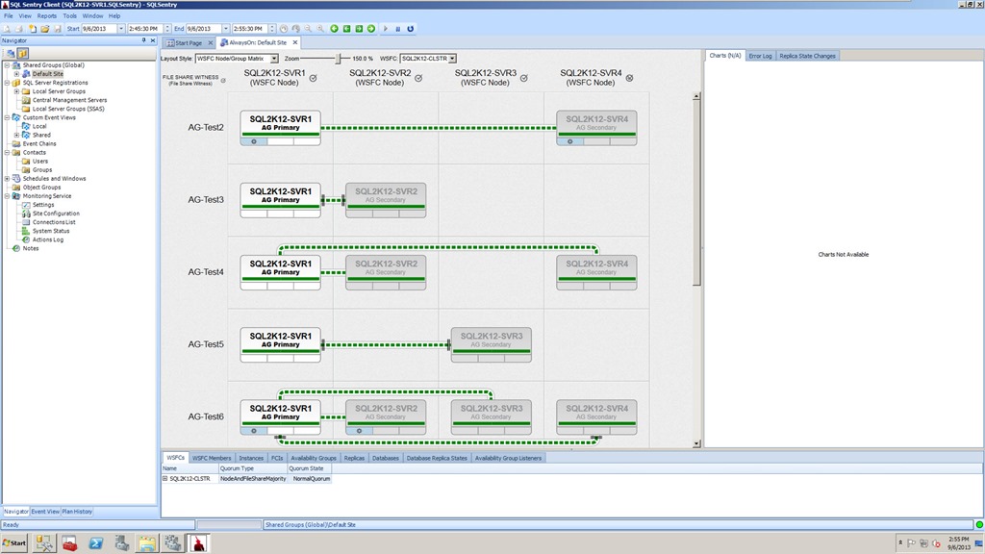This screenshot has height=554, width=985.
Task: Click the gear icon on AG-Test2 SQL2K12-SVR4 node
Action: pyautogui.click(x=570, y=142)
